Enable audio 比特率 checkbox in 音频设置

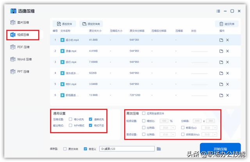[x=144, y=134]
